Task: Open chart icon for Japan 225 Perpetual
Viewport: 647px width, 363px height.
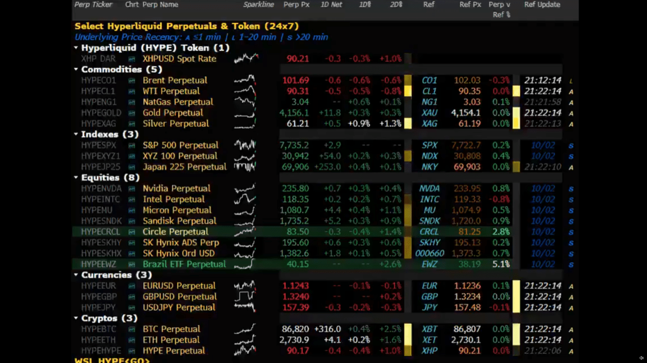Action: pos(131,167)
